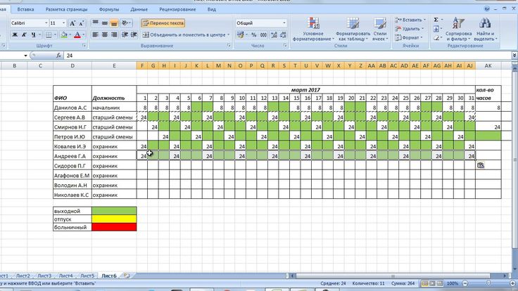518x291 pixels.
Task: Open the merge cells options arrow
Action: point(228,34)
